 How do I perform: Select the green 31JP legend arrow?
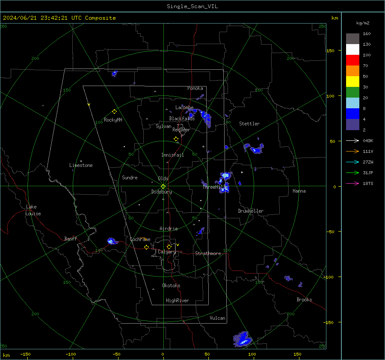[x=352, y=173]
